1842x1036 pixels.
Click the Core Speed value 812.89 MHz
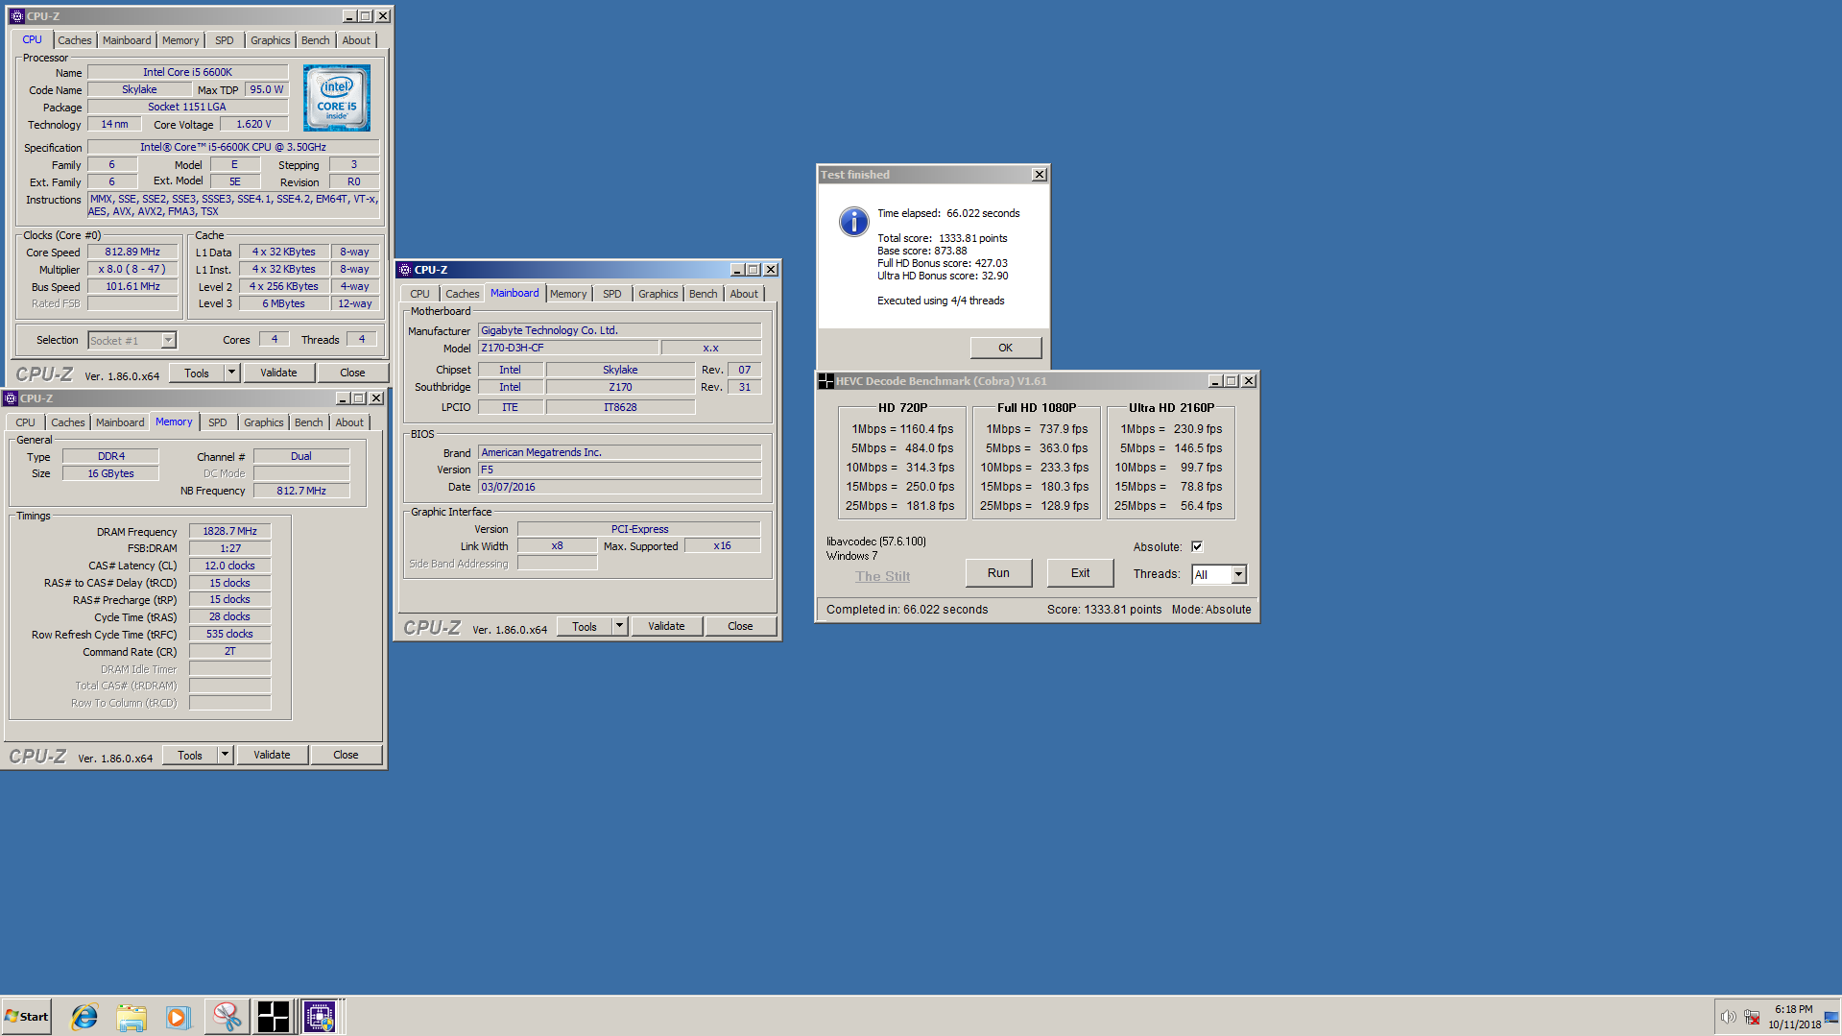pyautogui.click(x=132, y=253)
